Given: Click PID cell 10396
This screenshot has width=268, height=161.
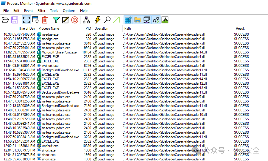Looking at the screenshot, I should click(x=87, y=146).
